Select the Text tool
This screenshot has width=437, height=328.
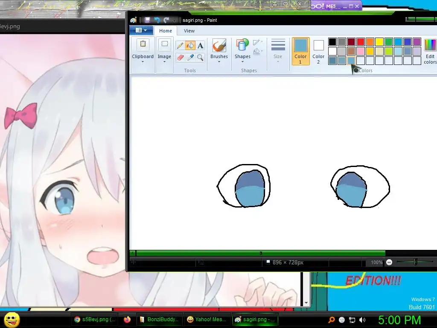pyautogui.click(x=201, y=45)
